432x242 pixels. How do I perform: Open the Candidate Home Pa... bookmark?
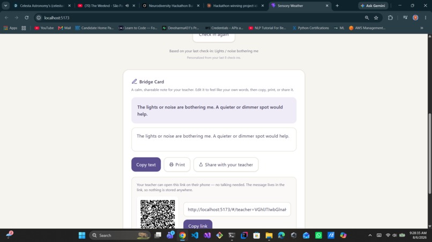[94, 28]
